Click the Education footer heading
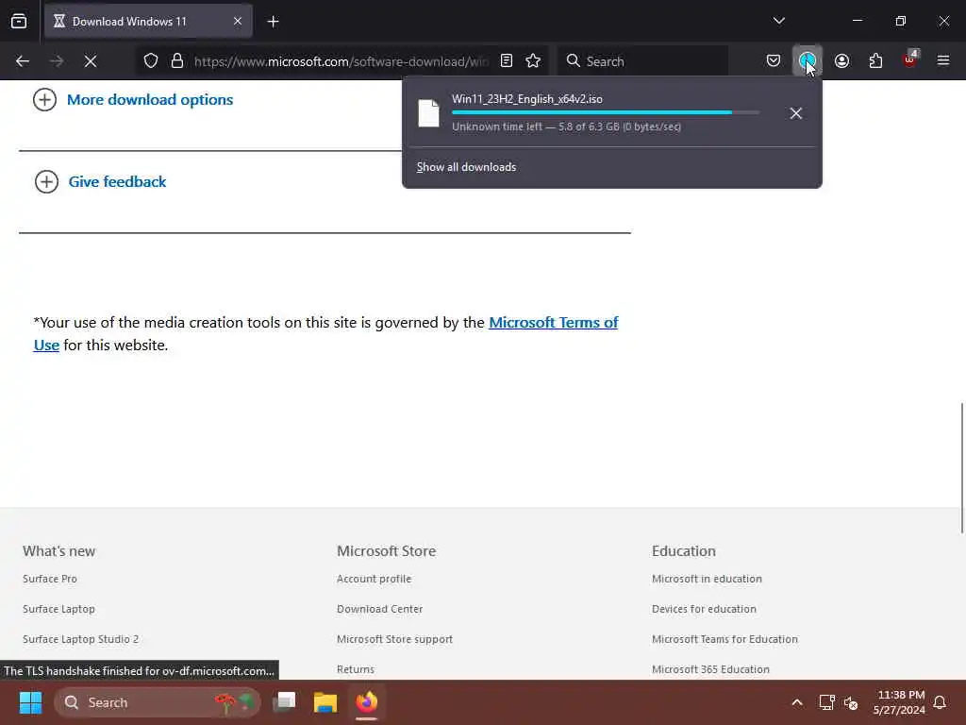The height and width of the screenshot is (725, 966). point(684,551)
